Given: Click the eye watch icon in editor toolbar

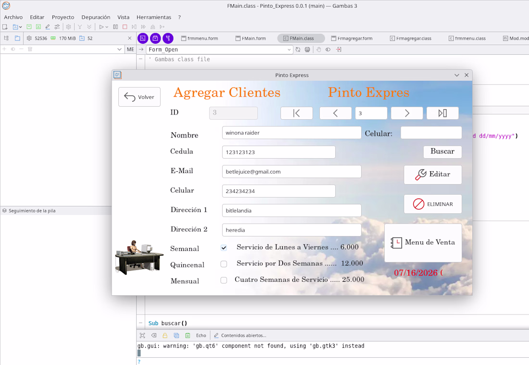Looking at the screenshot, I should coord(328,50).
